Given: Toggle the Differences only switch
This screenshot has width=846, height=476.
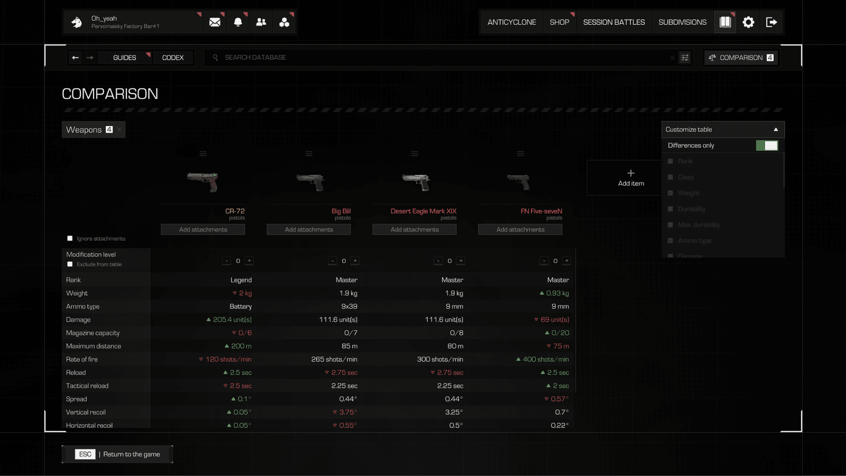Looking at the screenshot, I should [x=767, y=145].
